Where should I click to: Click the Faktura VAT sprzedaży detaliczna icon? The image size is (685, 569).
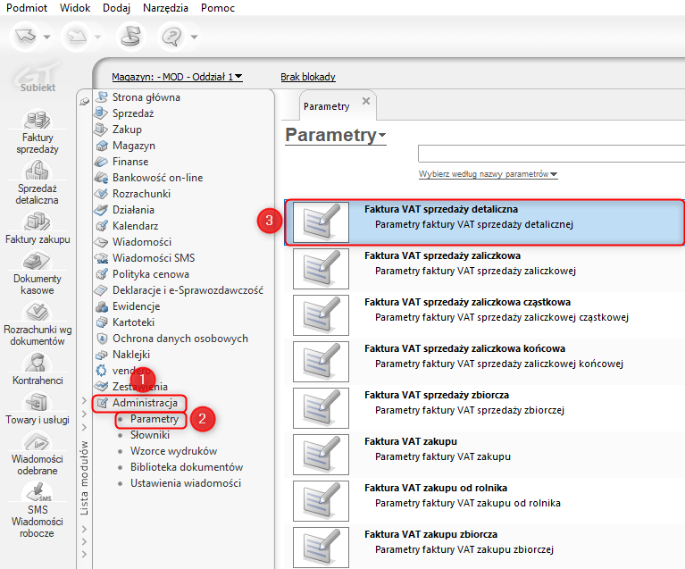click(322, 222)
